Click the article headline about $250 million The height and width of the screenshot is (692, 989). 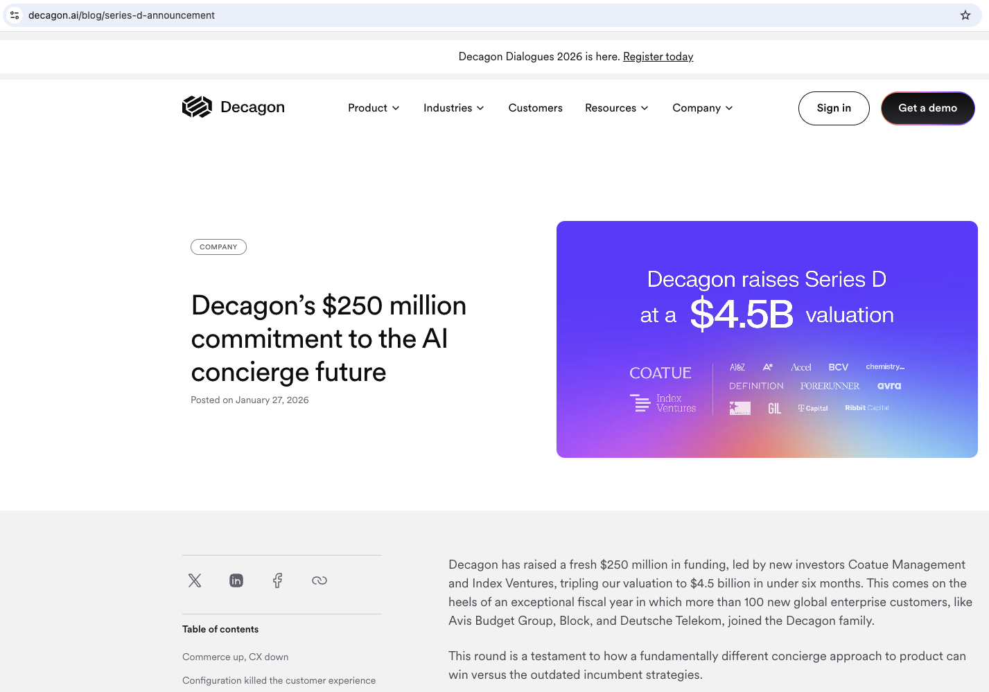(329, 339)
